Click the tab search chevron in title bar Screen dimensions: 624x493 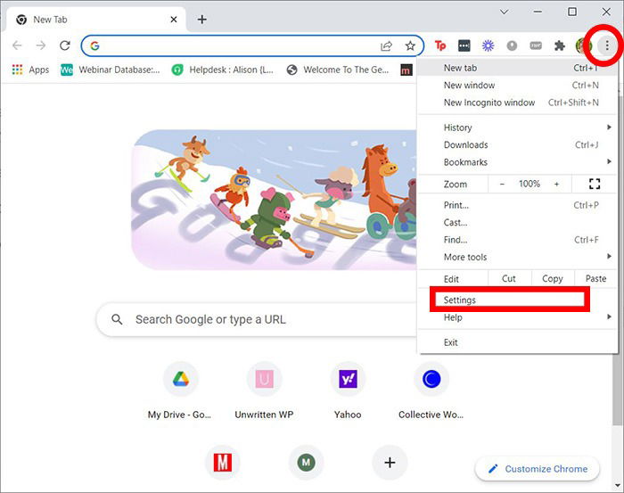tap(504, 12)
